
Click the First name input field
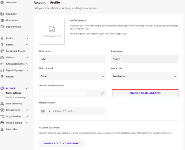pos(72,59)
